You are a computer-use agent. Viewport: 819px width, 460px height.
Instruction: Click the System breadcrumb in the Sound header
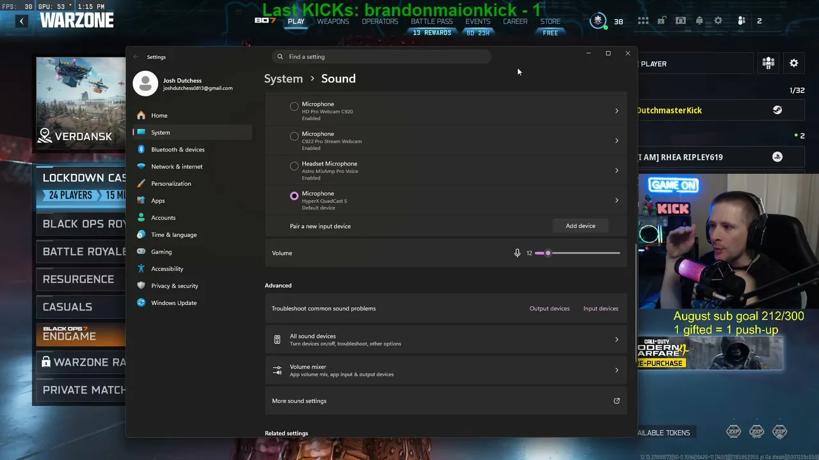tap(283, 79)
